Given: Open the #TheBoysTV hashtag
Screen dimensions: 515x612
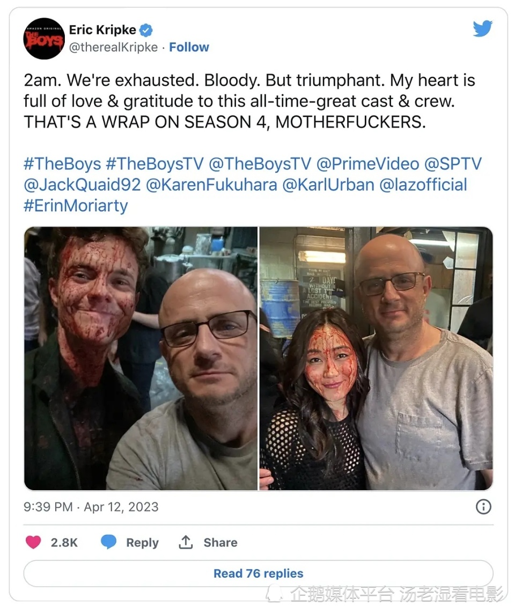Looking at the screenshot, I should point(154,164).
